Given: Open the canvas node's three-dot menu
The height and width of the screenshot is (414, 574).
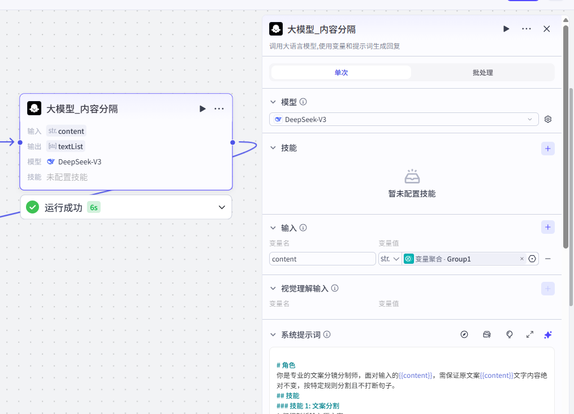Looking at the screenshot, I should tap(219, 108).
